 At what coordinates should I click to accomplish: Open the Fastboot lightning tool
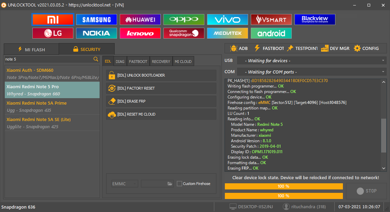click(x=269, y=48)
